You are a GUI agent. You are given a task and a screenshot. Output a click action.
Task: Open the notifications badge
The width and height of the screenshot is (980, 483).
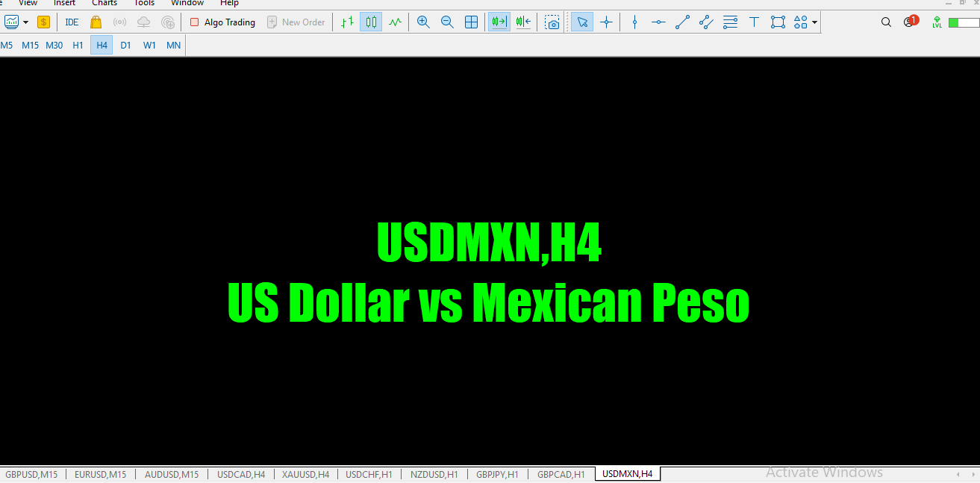point(911,22)
